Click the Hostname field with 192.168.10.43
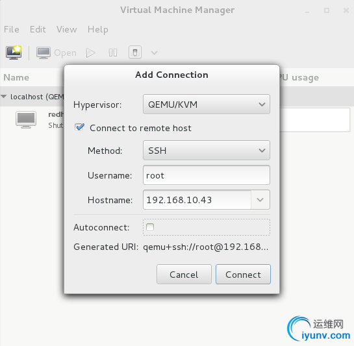The image size is (354, 346). tap(197, 200)
